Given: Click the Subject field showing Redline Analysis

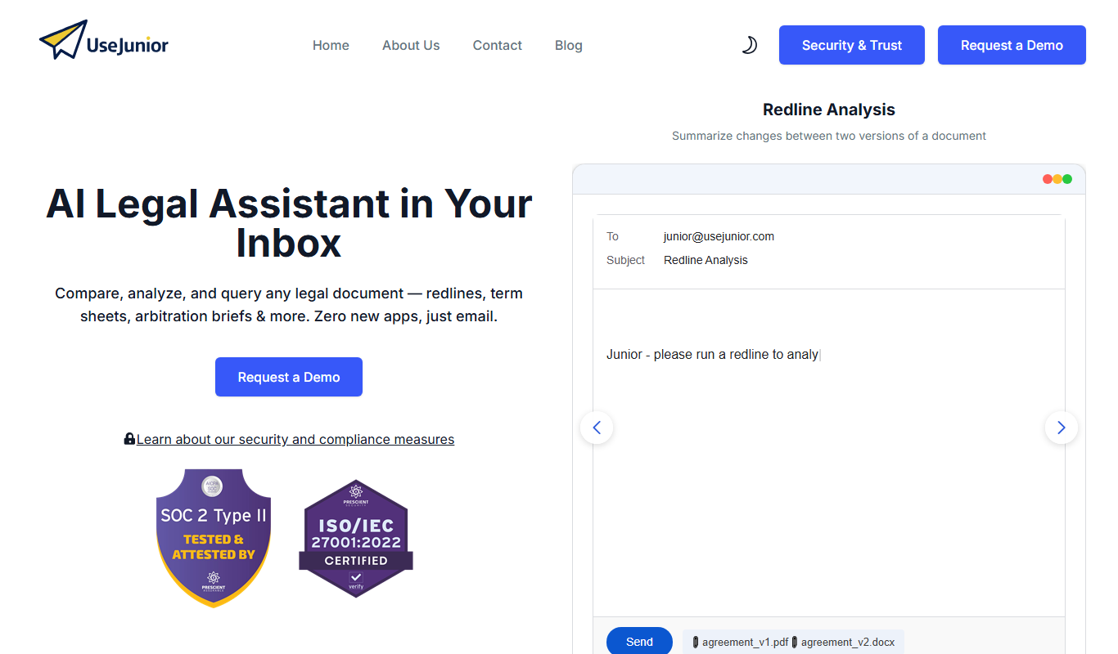Looking at the screenshot, I should click(706, 260).
